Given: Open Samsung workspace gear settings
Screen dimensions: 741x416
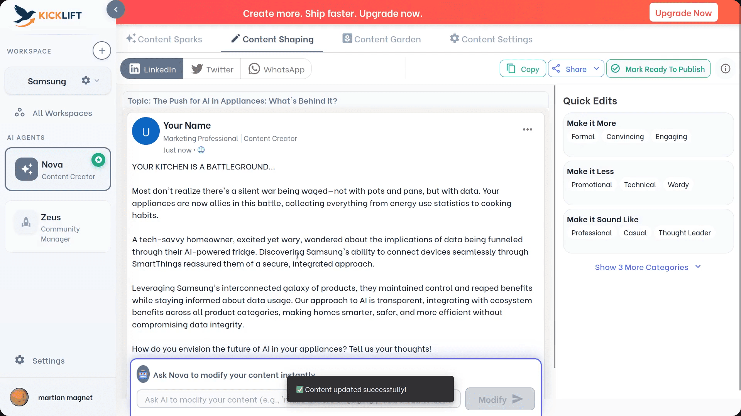Looking at the screenshot, I should [86, 81].
